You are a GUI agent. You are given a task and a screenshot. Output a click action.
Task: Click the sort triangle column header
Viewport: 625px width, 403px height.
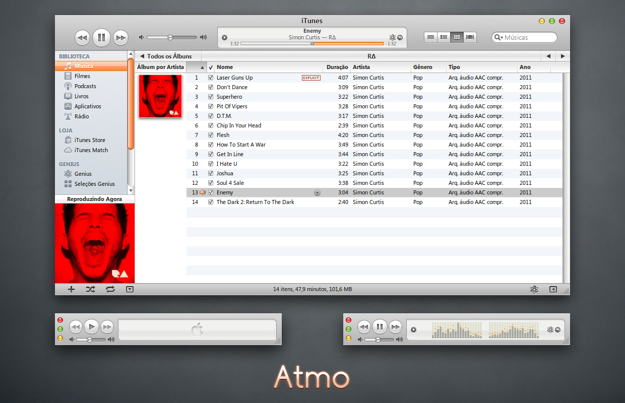[197, 67]
